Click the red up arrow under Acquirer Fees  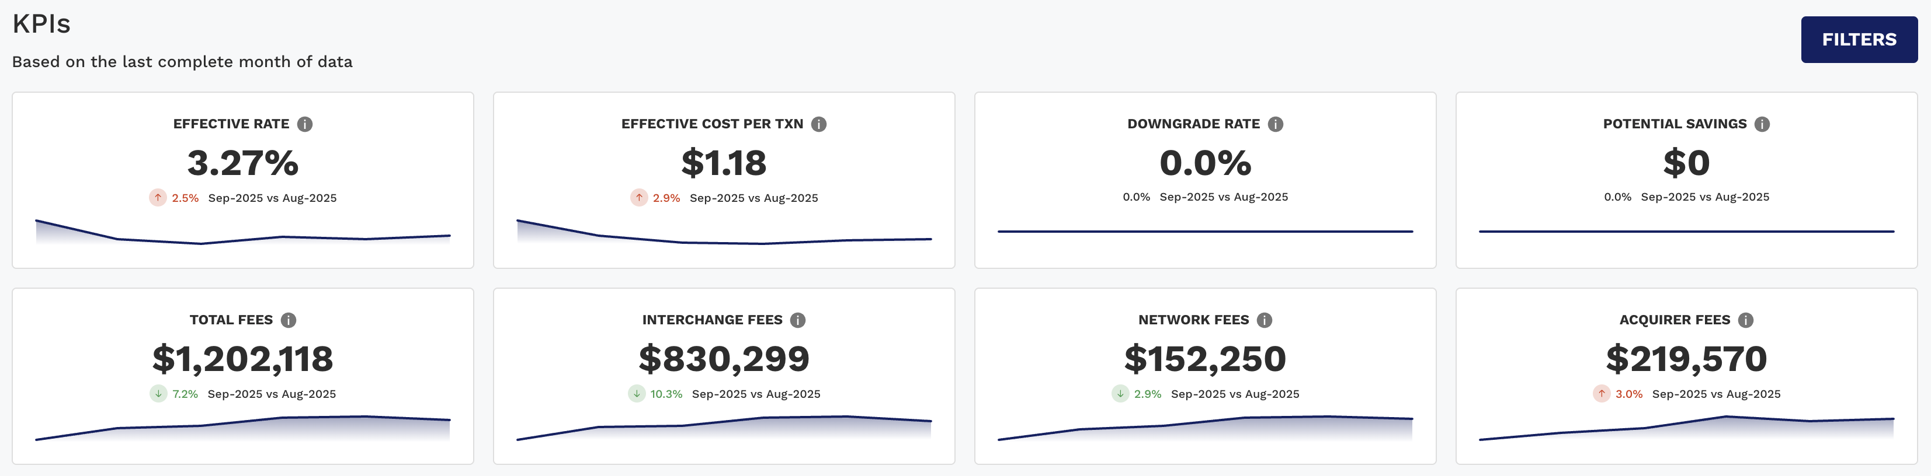point(1601,394)
